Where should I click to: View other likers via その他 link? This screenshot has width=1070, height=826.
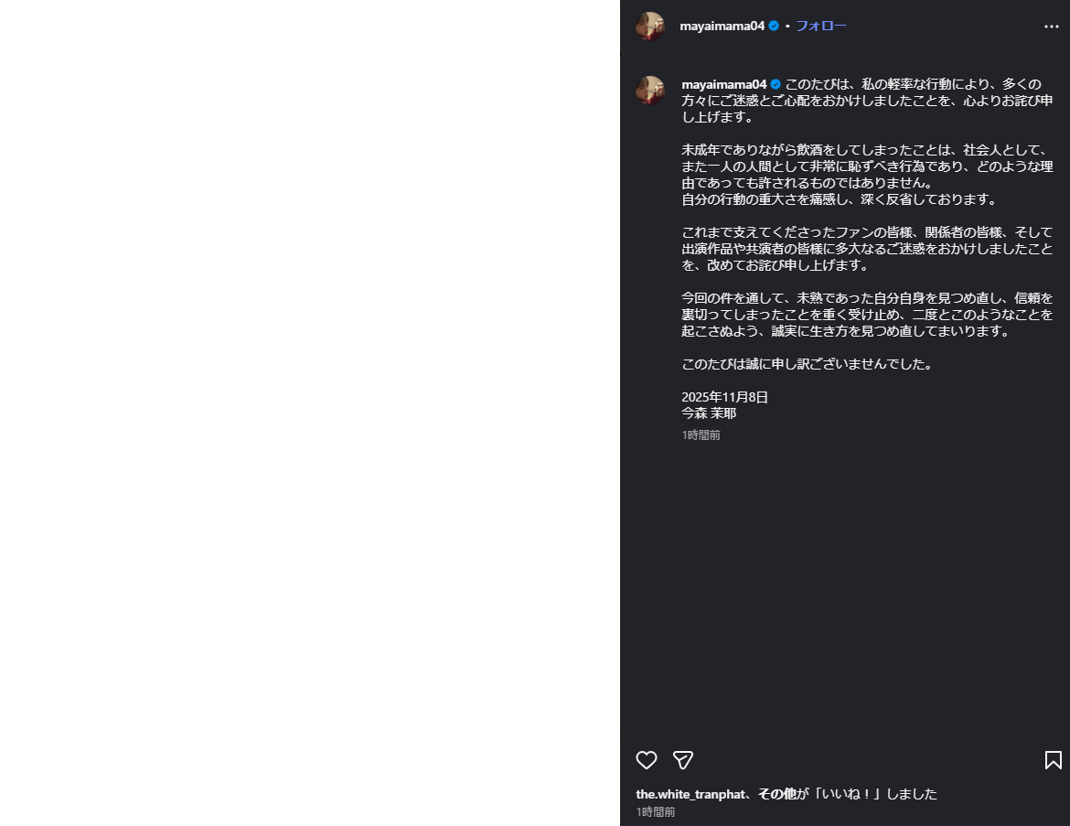pos(777,794)
